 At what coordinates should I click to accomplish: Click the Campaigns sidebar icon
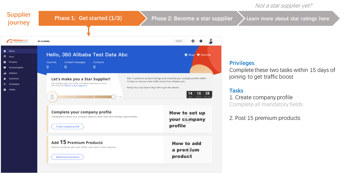5,84
